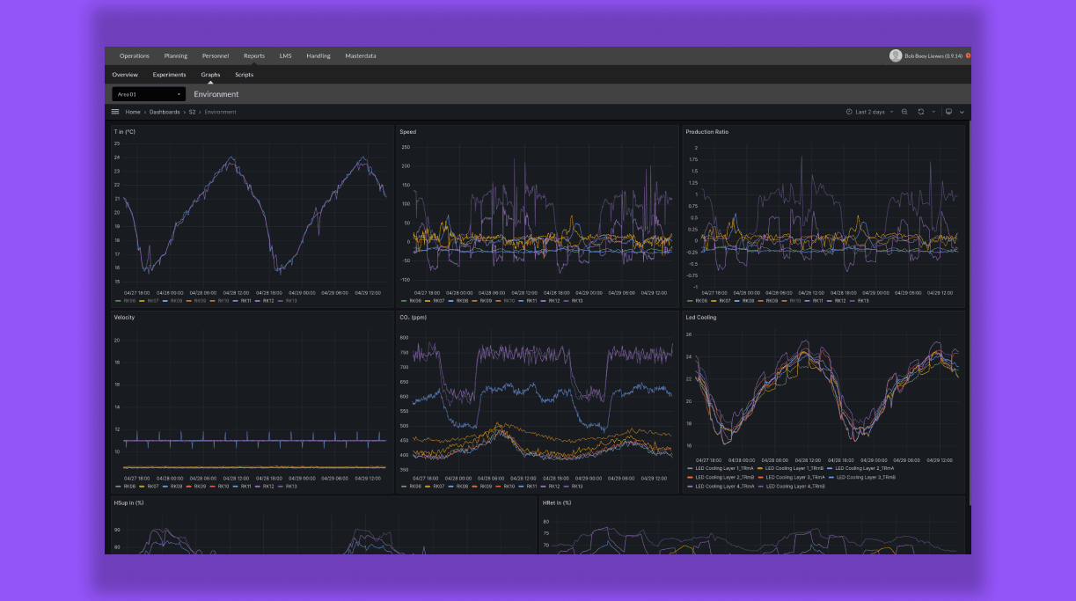Open the Area 01 dropdown
1076x601 pixels.
(x=149, y=94)
